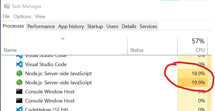Select the fully visible Visual Studio Code process name
Image resolution: width=215 pixels, height=111 pixels.
(46, 64)
